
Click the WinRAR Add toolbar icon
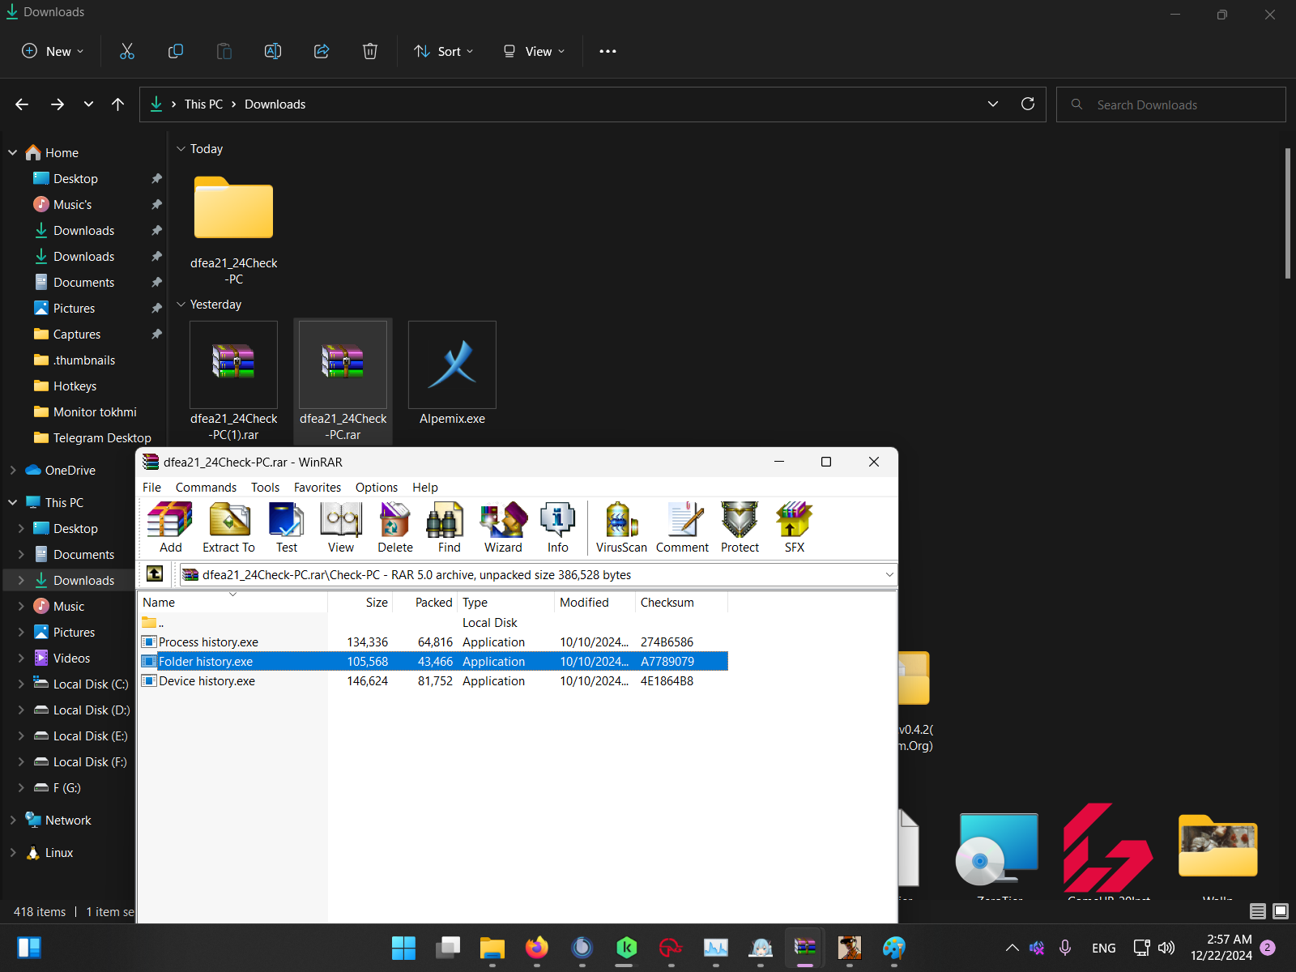[x=171, y=527]
